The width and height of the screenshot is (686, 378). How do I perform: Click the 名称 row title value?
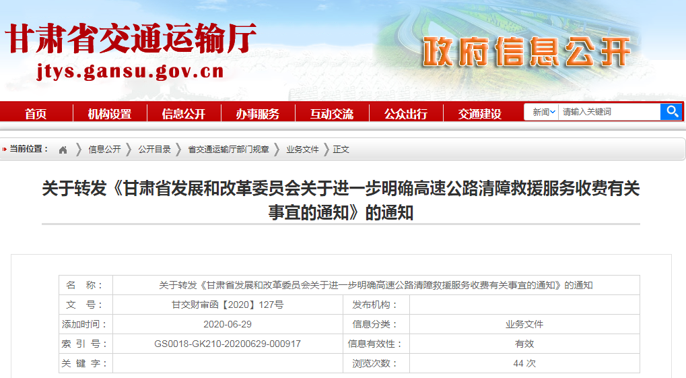pyautogui.click(x=376, y=286)
